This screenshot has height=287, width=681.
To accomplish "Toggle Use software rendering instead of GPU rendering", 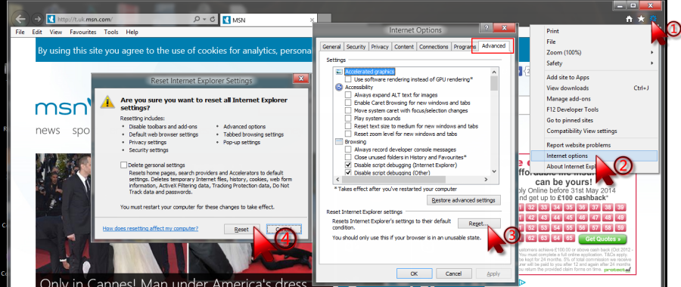I will 348,80.
